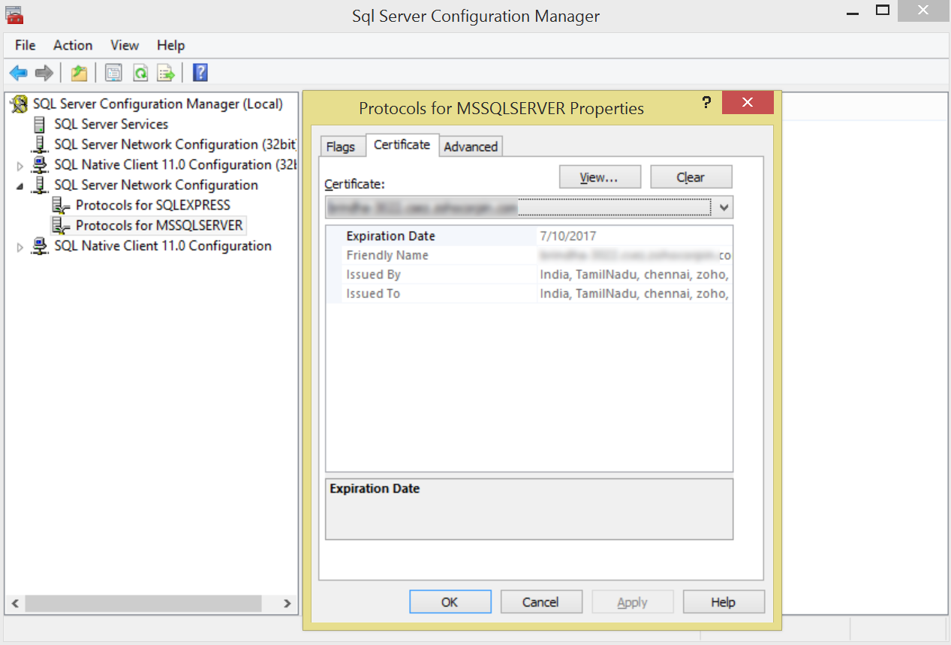Click the Friendly Name property row
The width and height of the screenshot is (951, 645).
pyautogui.click(x=529, y=255)
